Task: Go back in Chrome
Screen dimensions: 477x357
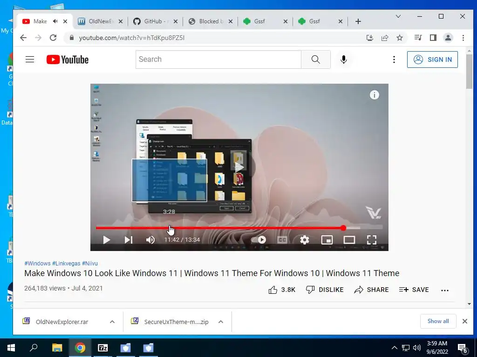Action: point(23,38)
